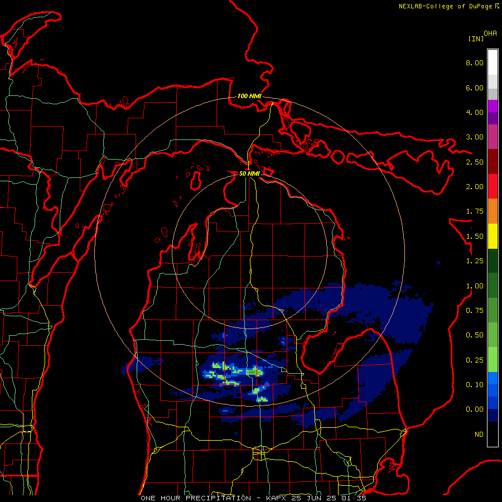This screenshot has height=502, width=502.
Task: Click the orange legend swatch
Action: pos(493,211)
